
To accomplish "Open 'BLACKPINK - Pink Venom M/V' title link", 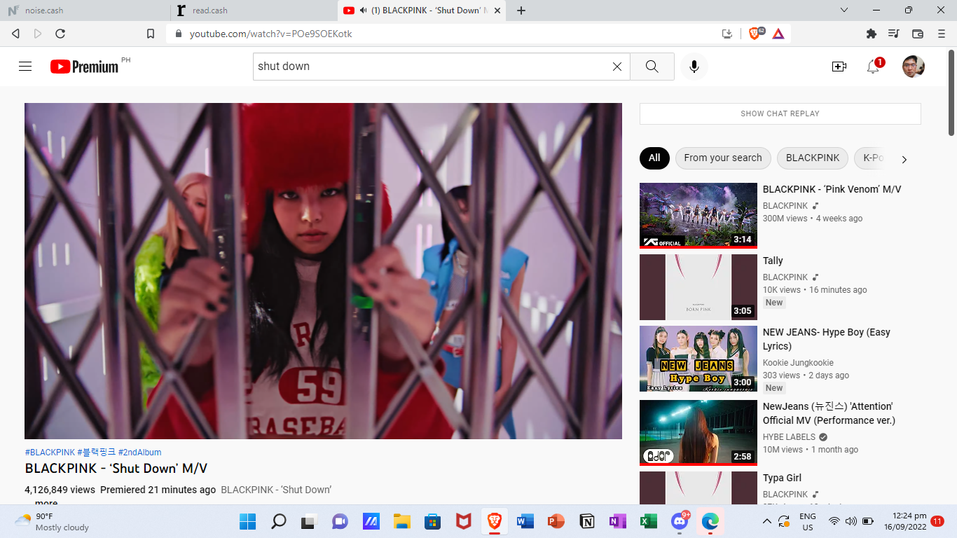I will [x=832, y=189].
